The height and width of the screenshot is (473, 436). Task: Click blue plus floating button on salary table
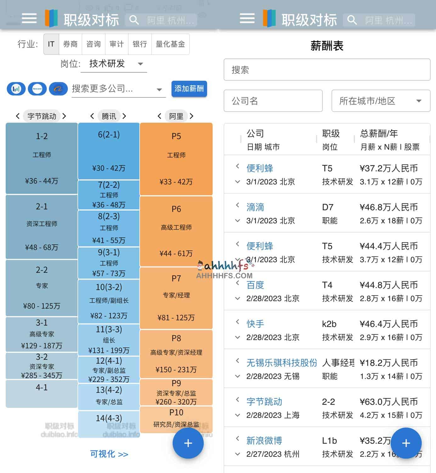(406, 443)
